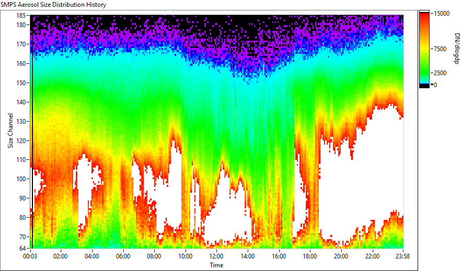This screenshot has width=462, height=271.
Task: Click the 180 size channel tick label
Action: [x=21, y=25]
